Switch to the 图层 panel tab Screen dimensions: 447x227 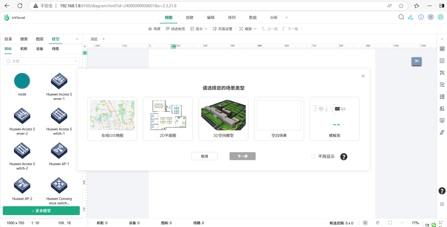[40, 39]
